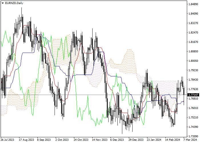The height and width of the screenshot is (143, 200).
Task: Select the 14 Nov 2023 date label
Action: point(100,140)
